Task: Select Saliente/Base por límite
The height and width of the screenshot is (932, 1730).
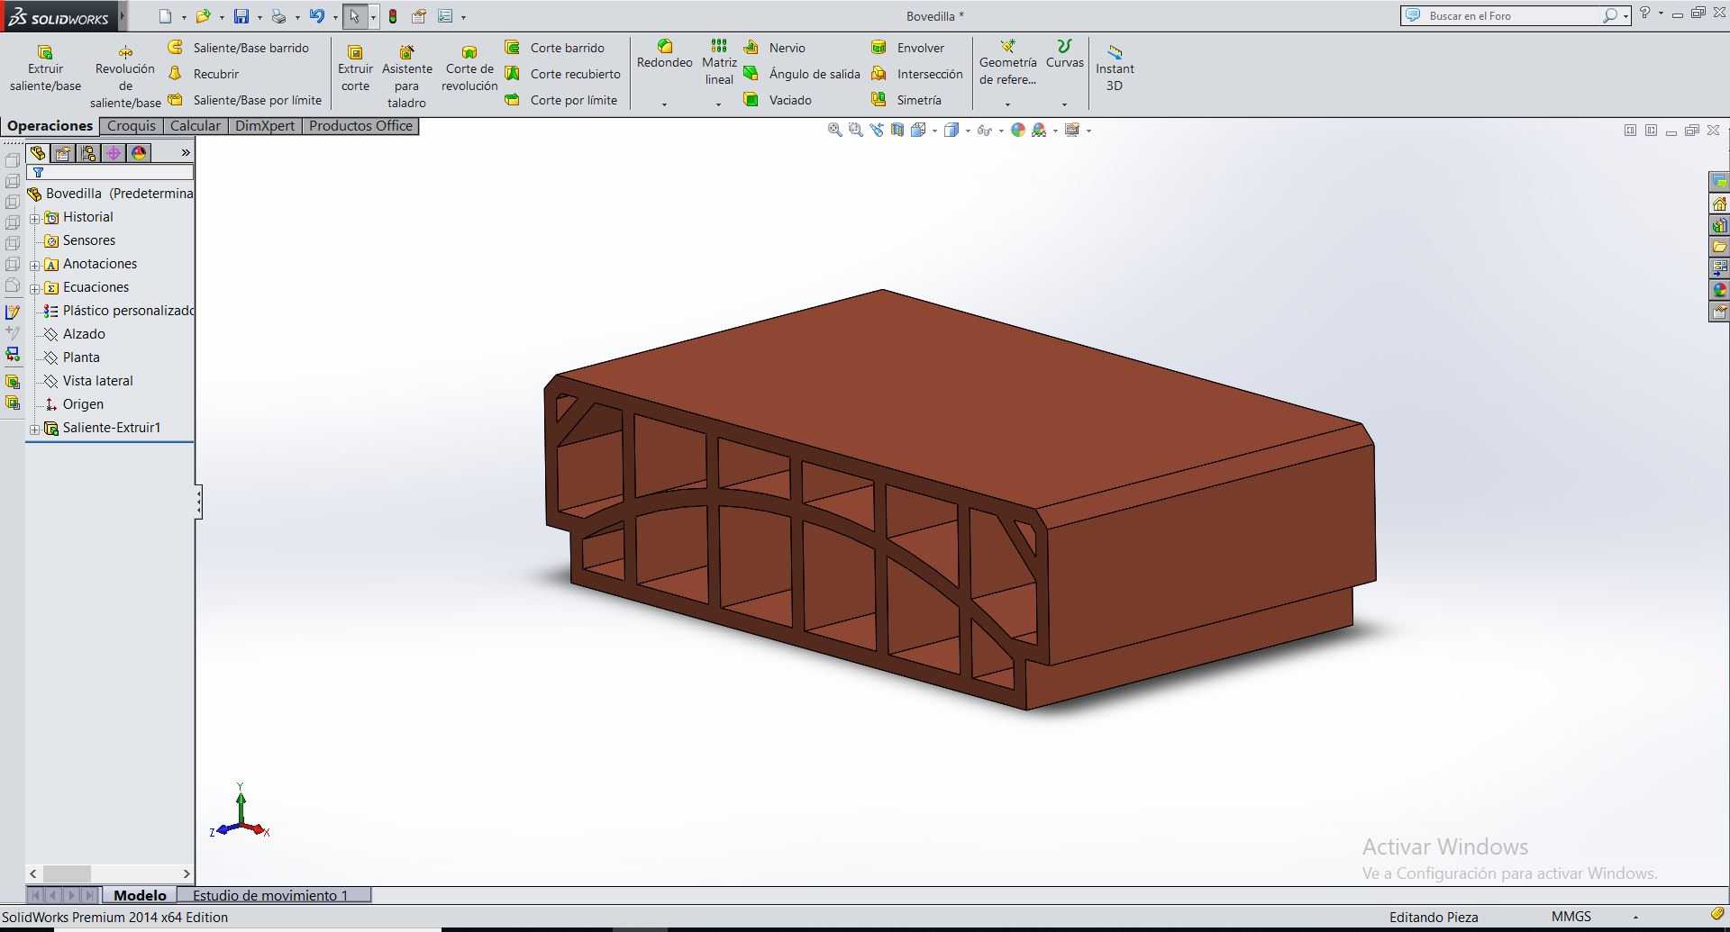Action: click(245, 100)
